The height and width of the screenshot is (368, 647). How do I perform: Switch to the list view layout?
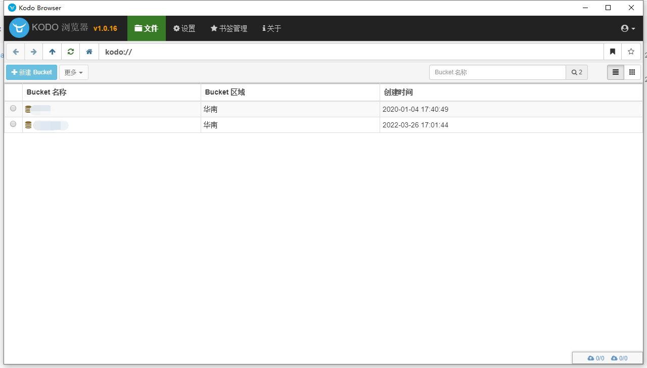(616, 72)
